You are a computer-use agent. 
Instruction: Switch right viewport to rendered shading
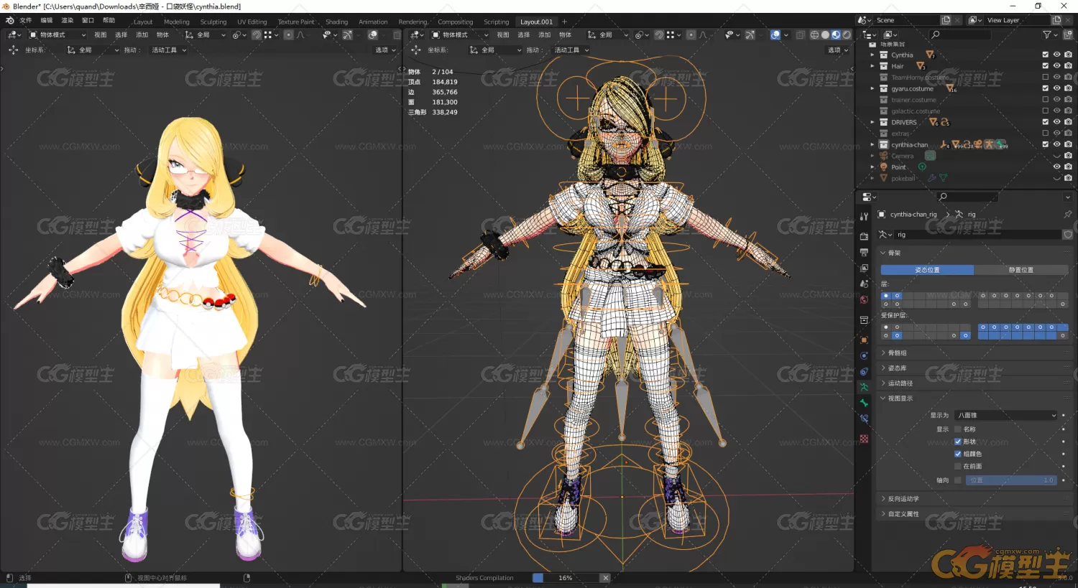(x=847, y=34)
